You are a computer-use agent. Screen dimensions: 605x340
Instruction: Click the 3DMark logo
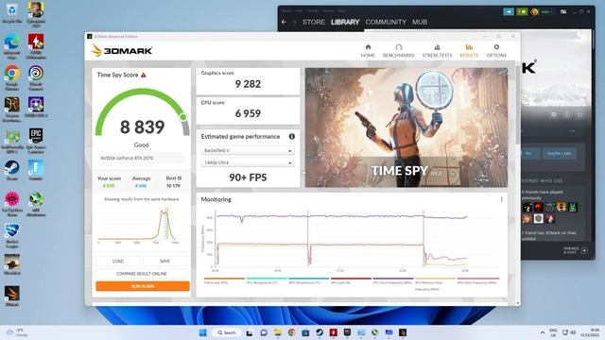click(x=122, y=50)
